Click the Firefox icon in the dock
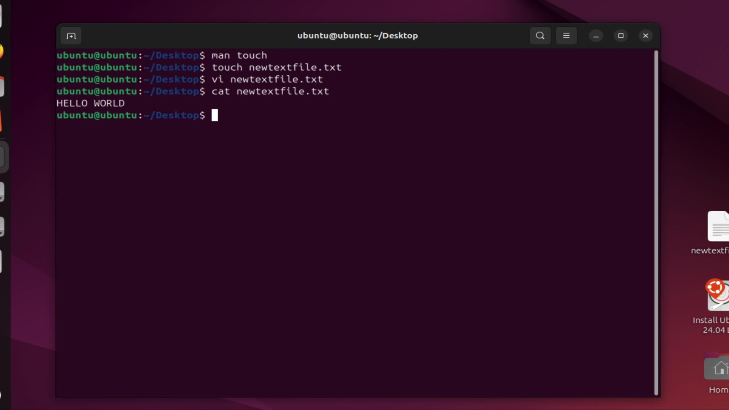Screen dimensions: 729x410 pyautogui.click(x=2, y=51)
